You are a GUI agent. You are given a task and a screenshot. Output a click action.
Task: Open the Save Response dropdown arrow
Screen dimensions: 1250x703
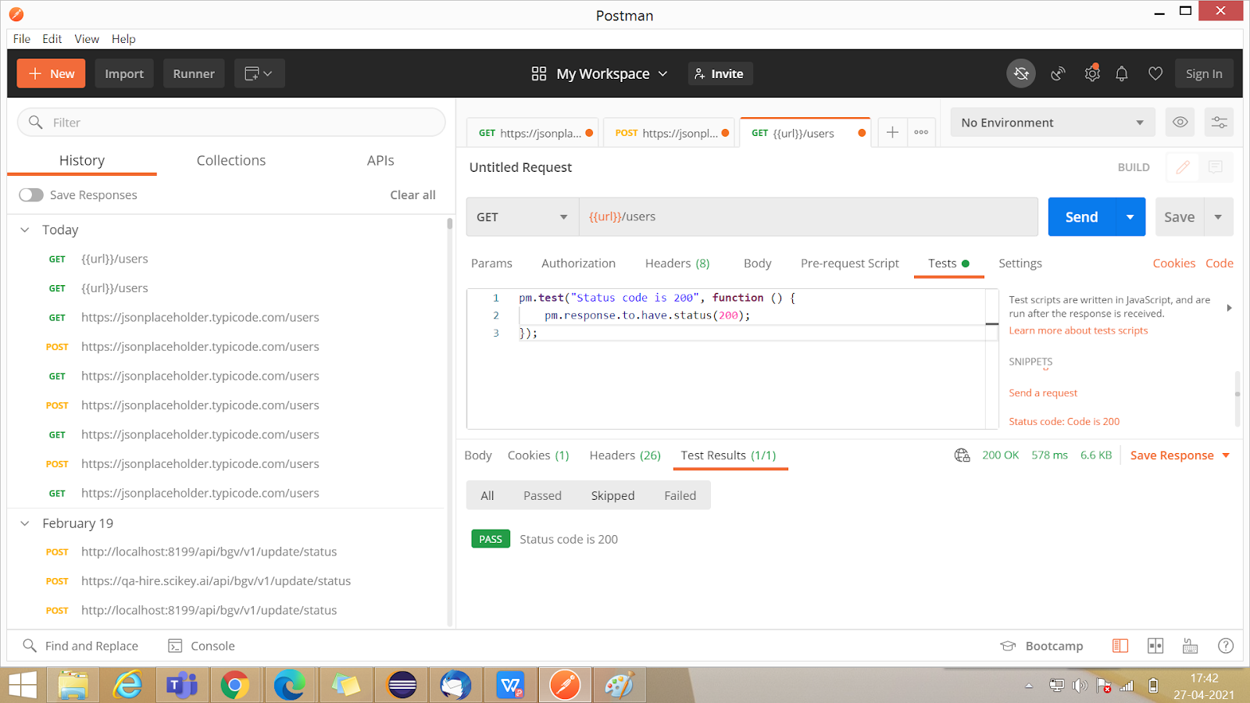1226,455
